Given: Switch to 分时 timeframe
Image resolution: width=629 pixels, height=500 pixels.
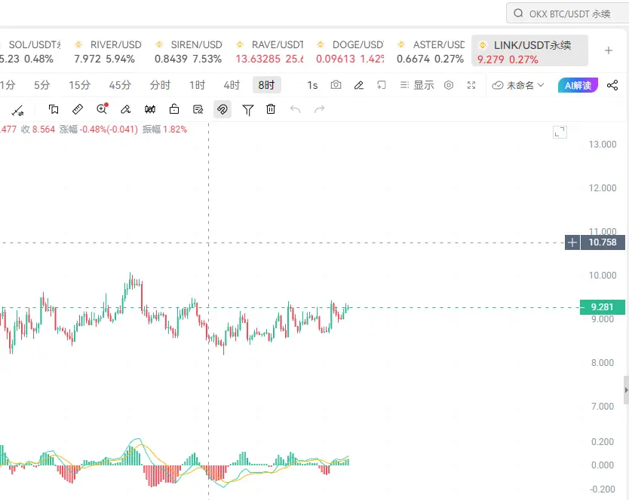Looking at the screenshot, I should [x=160, y=85].
